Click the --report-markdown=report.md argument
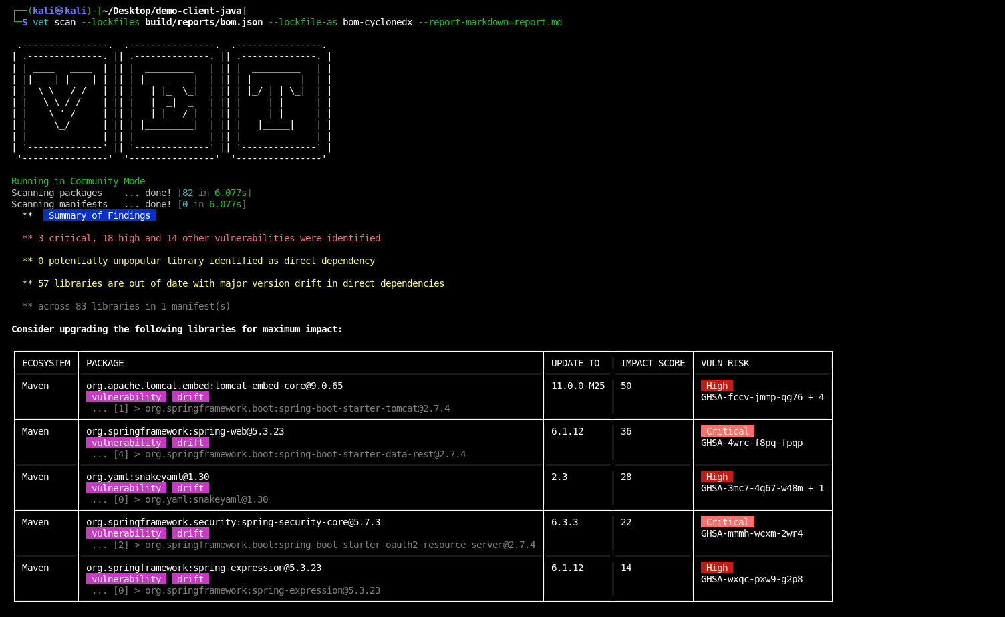This screenshot has height=617, width=1005. [x=489, y=22]
